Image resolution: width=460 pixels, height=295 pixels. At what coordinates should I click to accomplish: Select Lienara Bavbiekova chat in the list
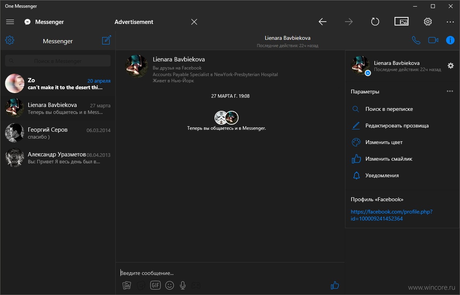click(x=58, y=108)
